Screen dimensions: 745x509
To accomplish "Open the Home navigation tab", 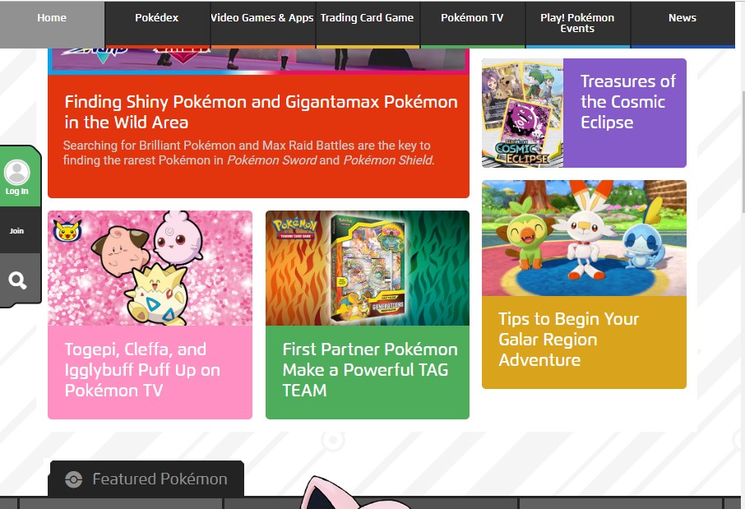I will point(52,24).
